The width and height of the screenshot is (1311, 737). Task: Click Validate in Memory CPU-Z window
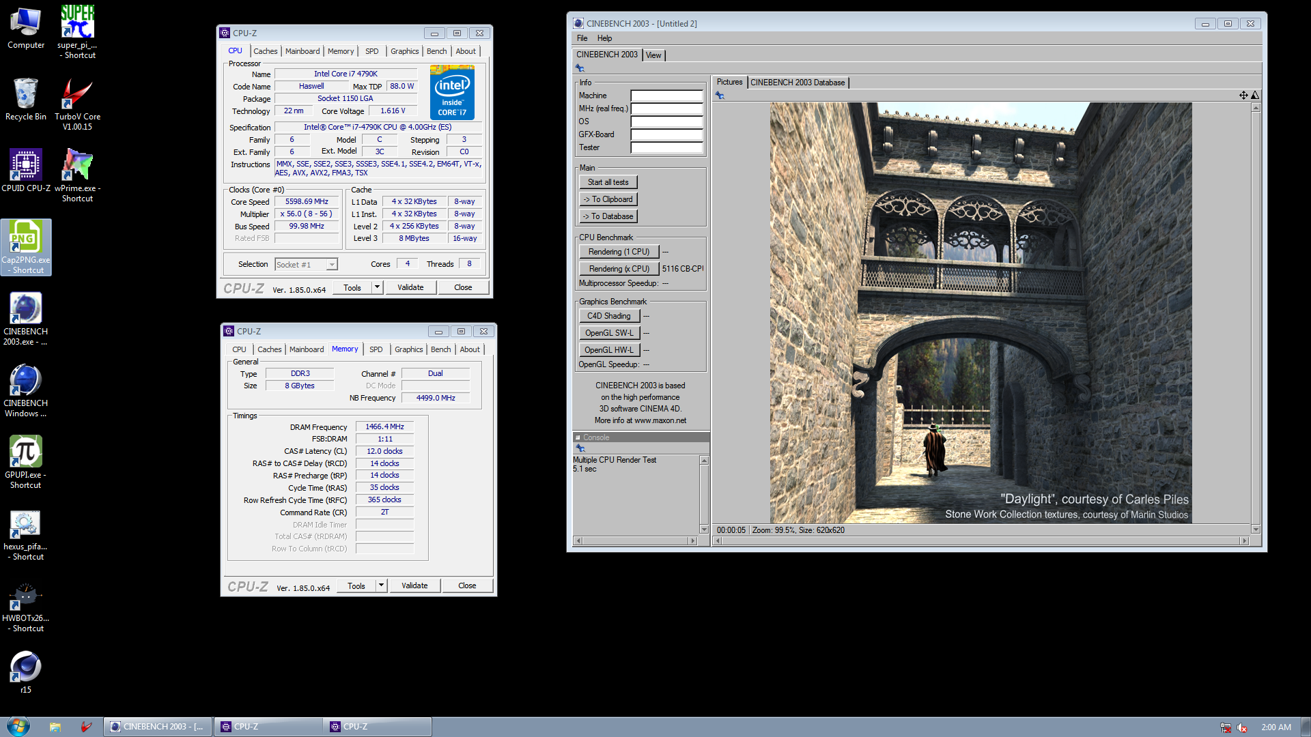point(414,586)
